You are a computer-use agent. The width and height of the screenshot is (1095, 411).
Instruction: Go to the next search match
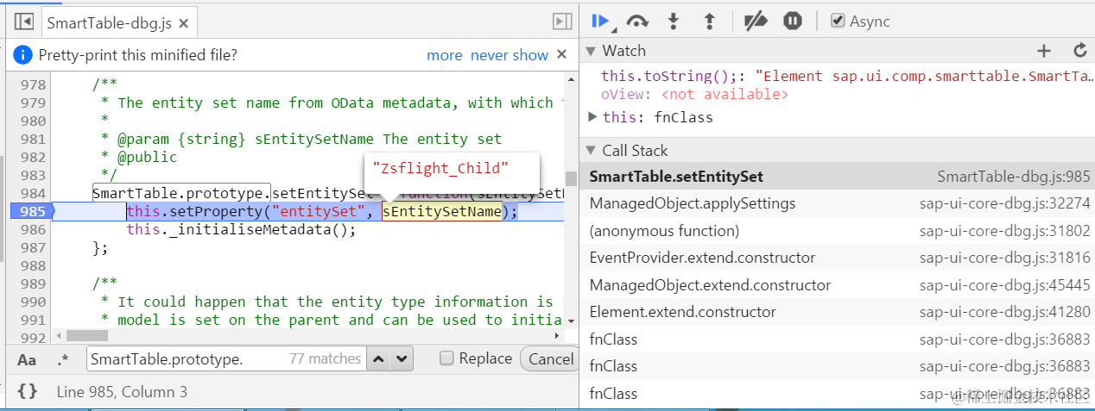(402, 358)
